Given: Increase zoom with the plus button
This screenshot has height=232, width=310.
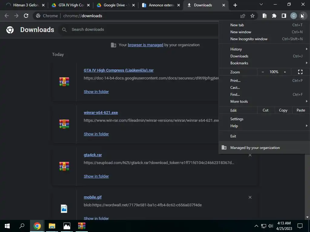Looking at the screenshot, I should pyautogui.click(x=285, y=72).
